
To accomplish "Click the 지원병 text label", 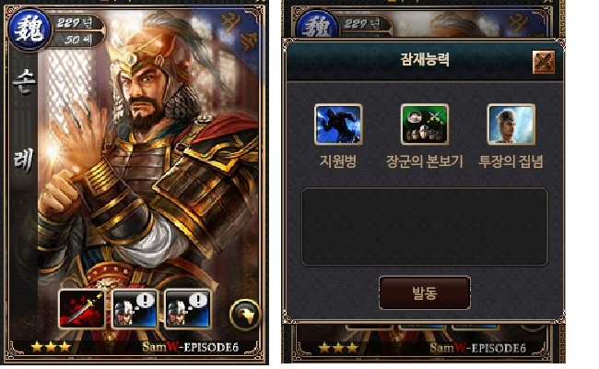I will pos(338,161).
